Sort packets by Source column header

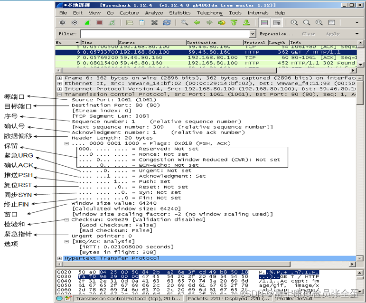point(152,43)
